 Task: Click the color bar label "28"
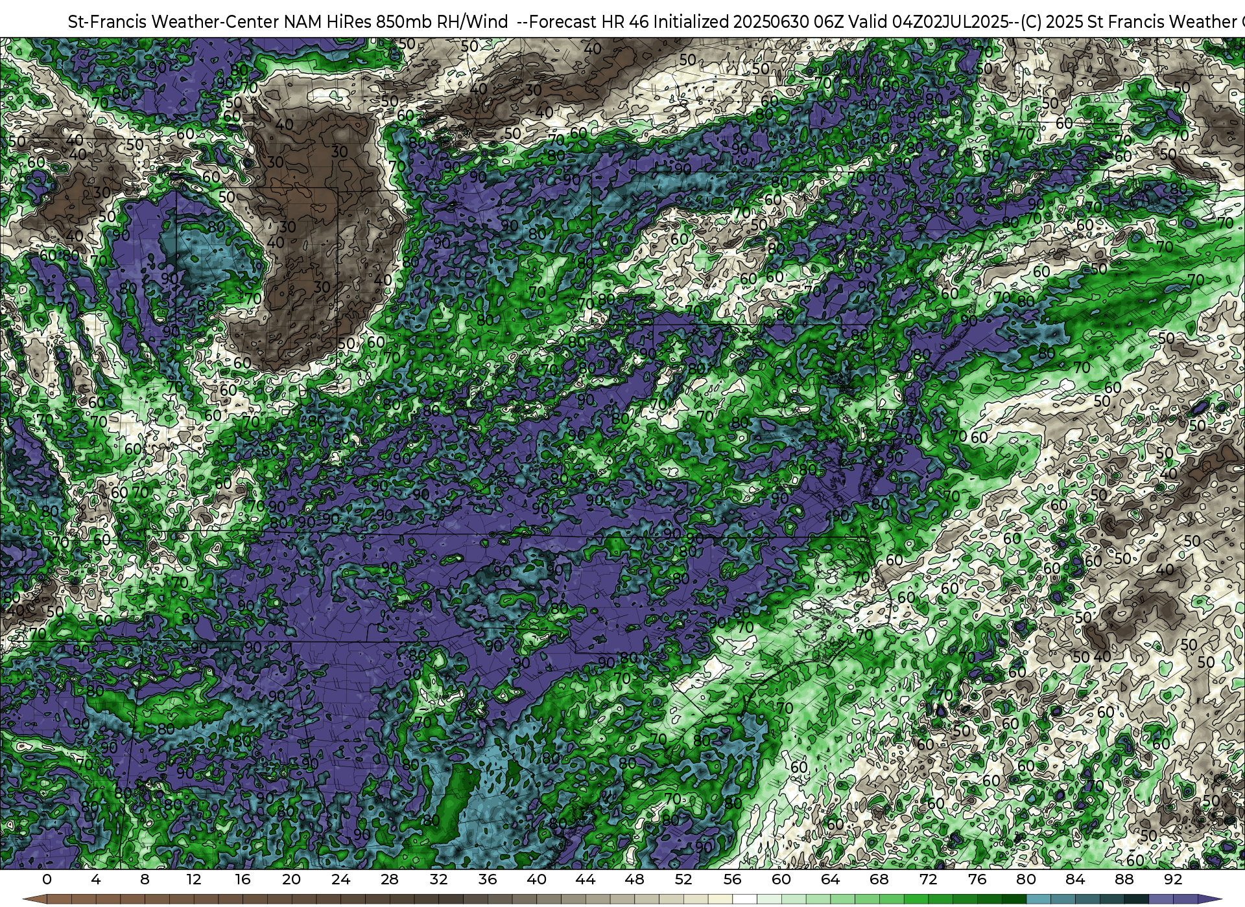tap(389, 879)
